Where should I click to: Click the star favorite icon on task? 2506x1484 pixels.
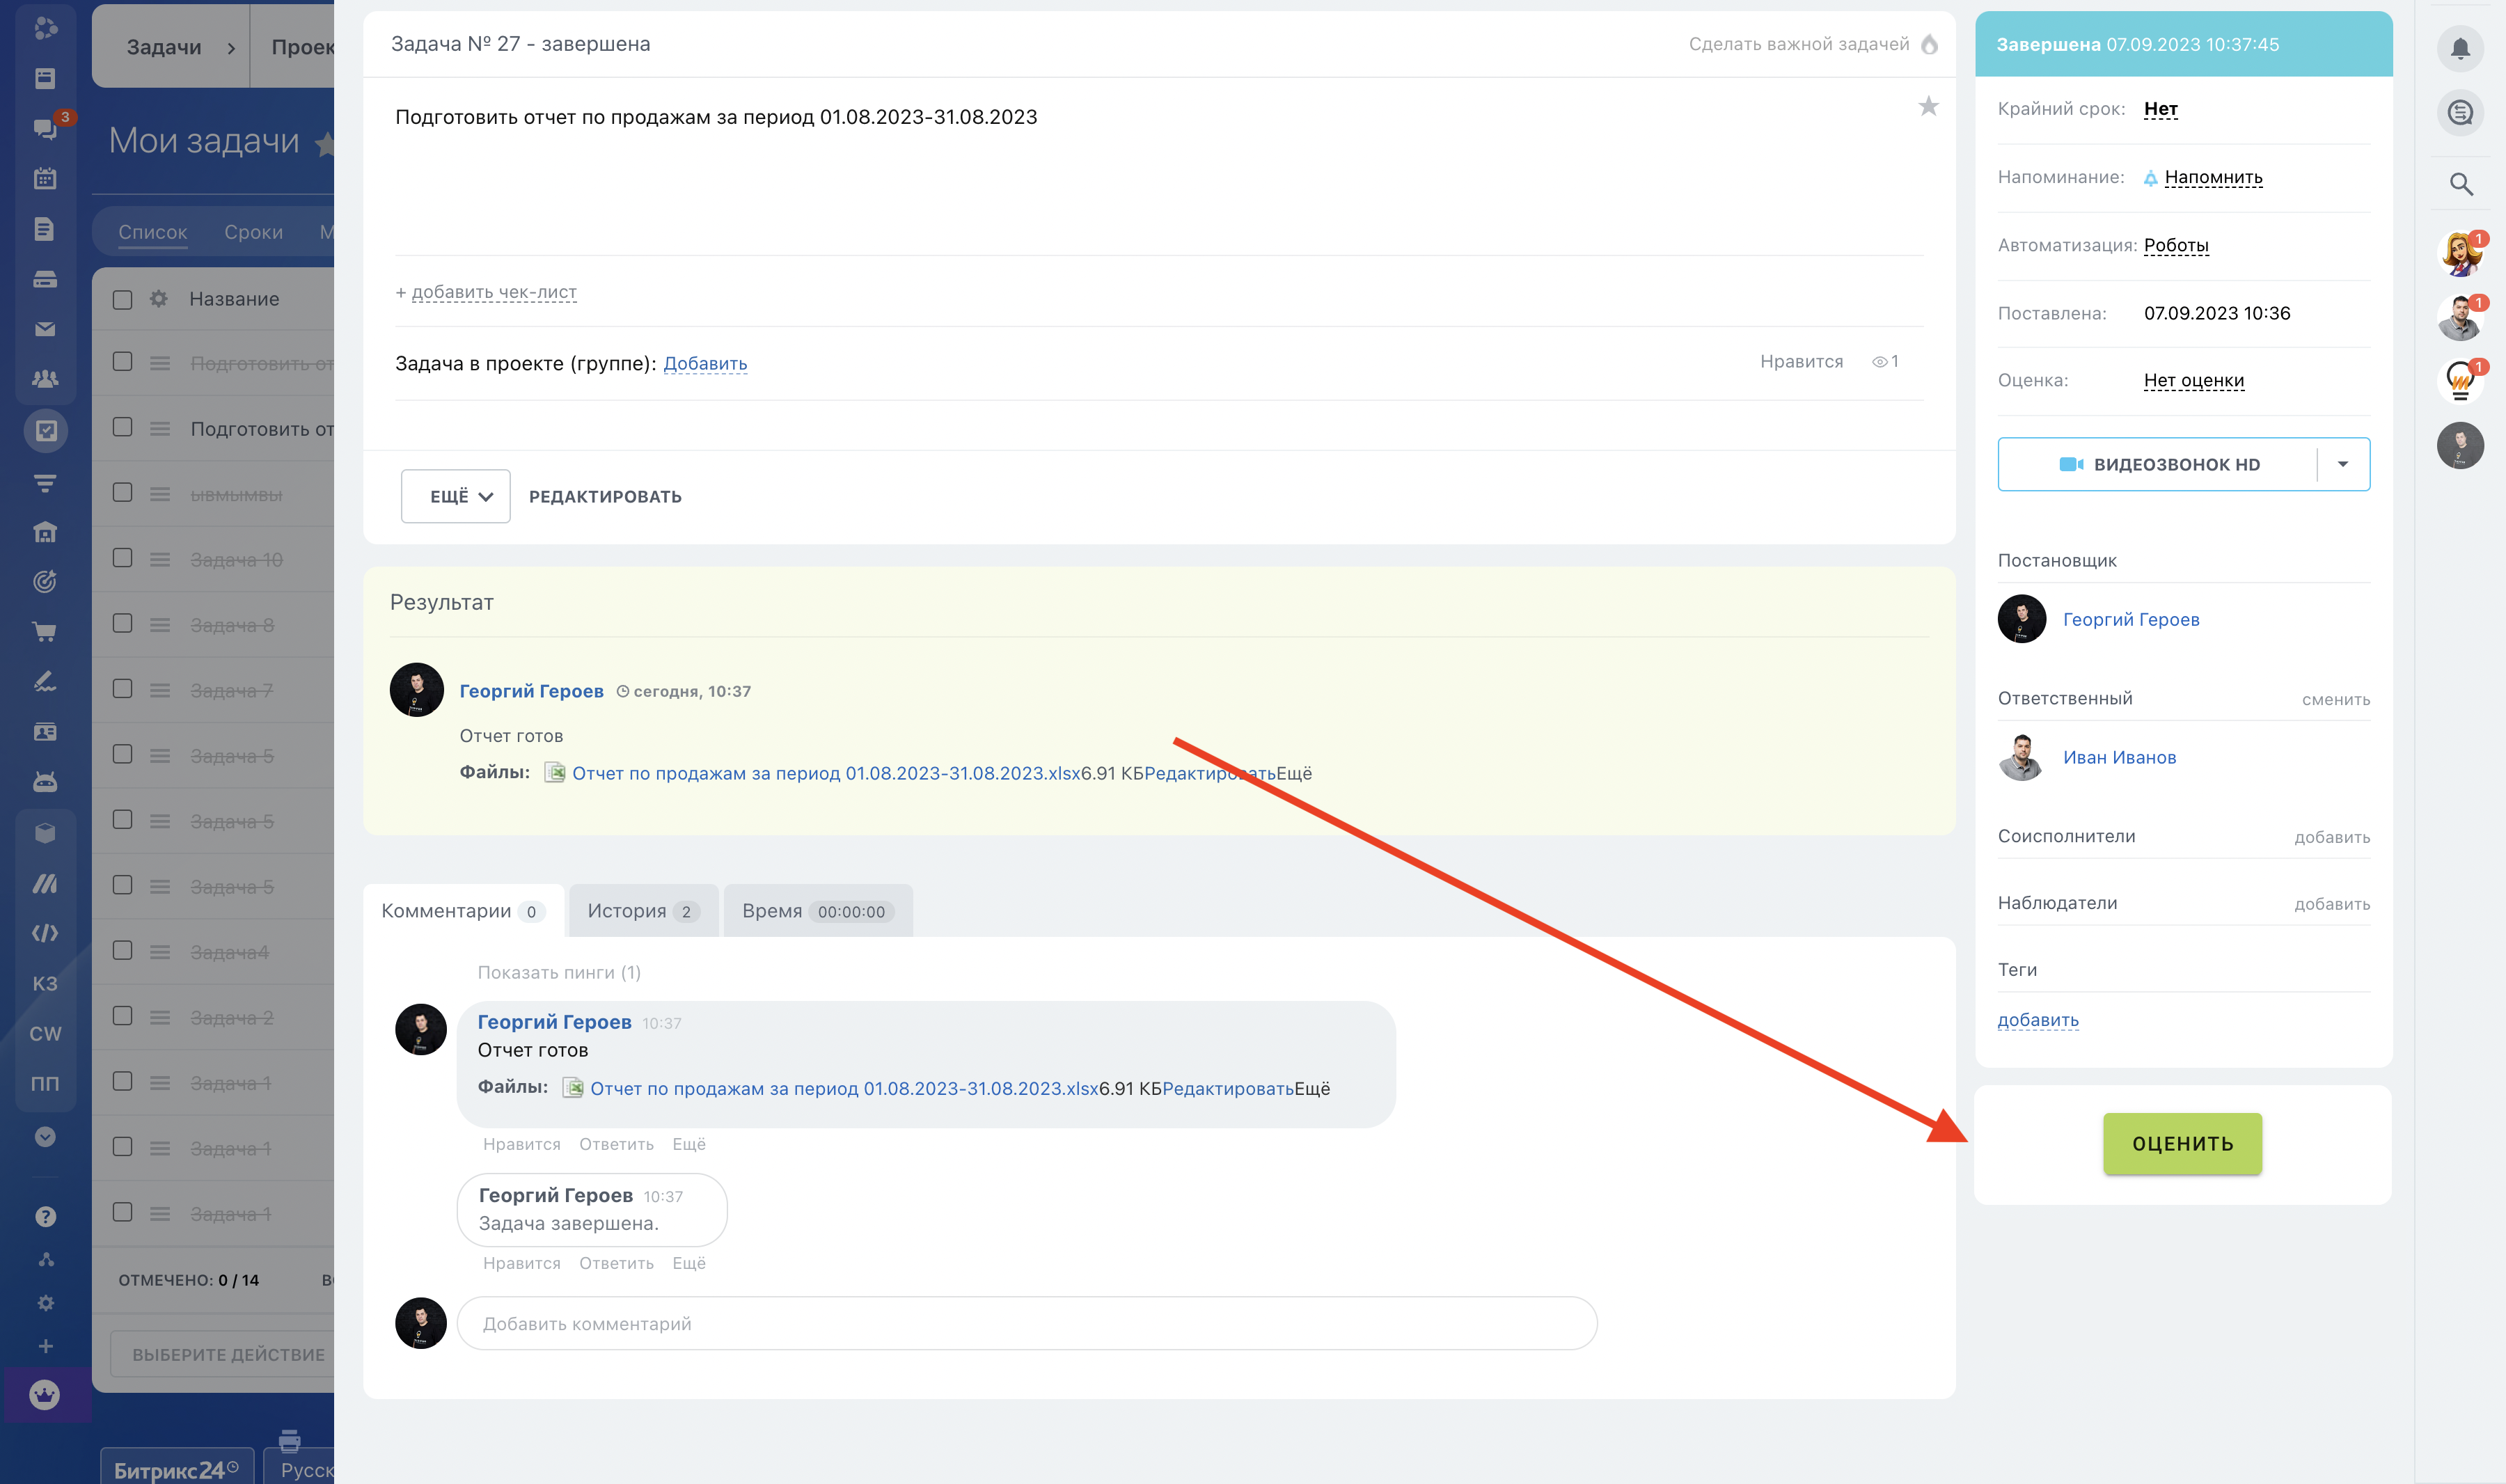click(x=1928, y=106)
